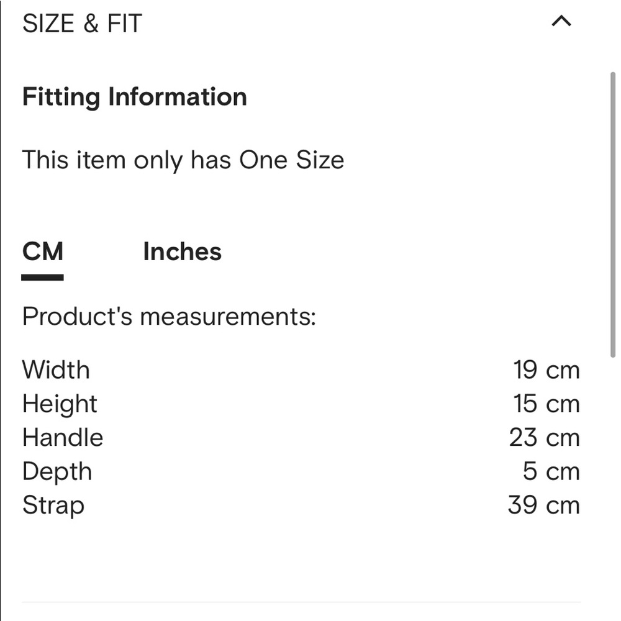621x621 pixels.
Task: Click the Height row label
Action: [x=60, y=404]
